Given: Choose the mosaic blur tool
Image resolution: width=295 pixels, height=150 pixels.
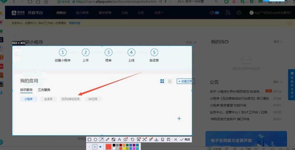Looking at the screenshot, I should 113,139.
